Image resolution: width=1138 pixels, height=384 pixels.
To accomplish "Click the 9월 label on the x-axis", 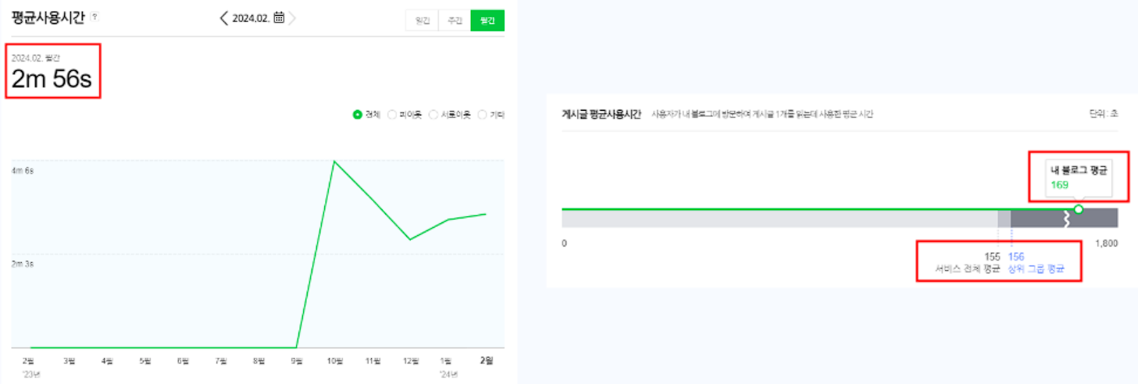I will (297, 361).
